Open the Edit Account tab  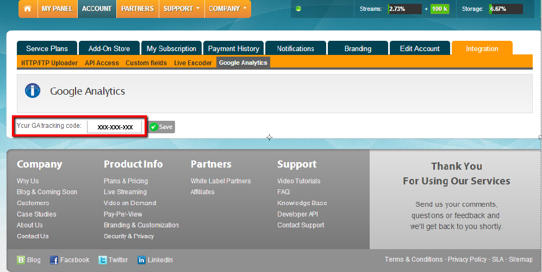(x=420, y=48)
